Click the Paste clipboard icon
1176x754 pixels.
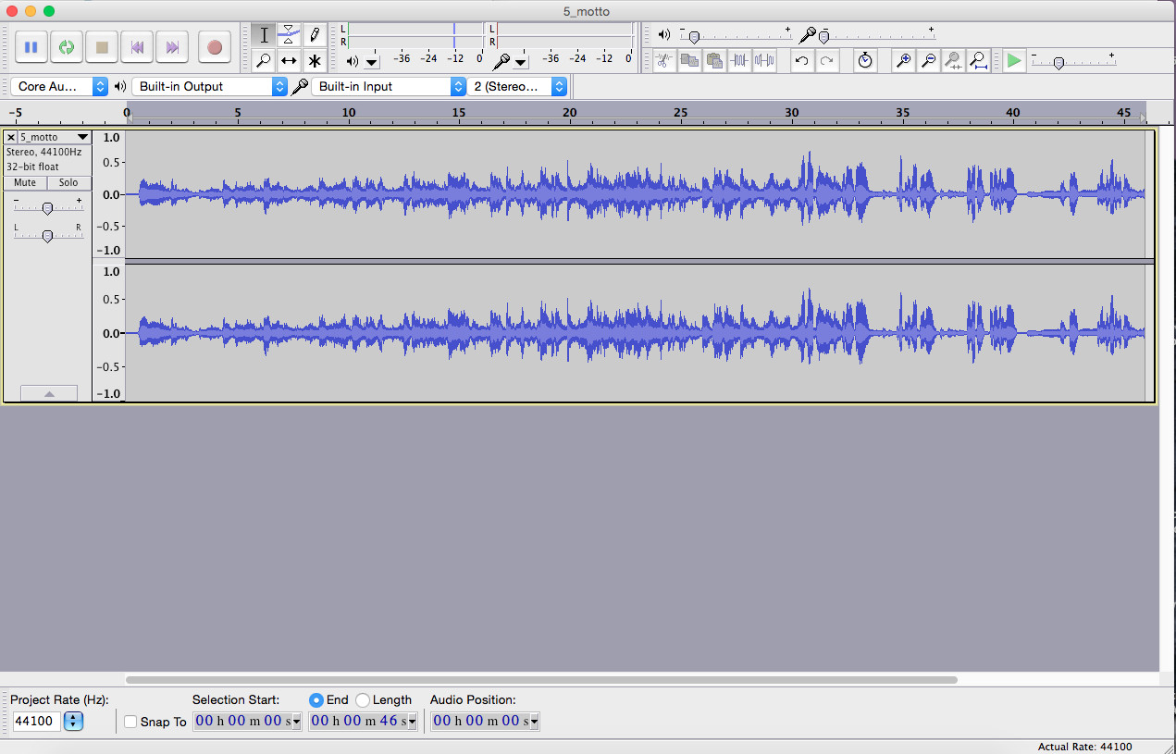[x=713, y=61]
